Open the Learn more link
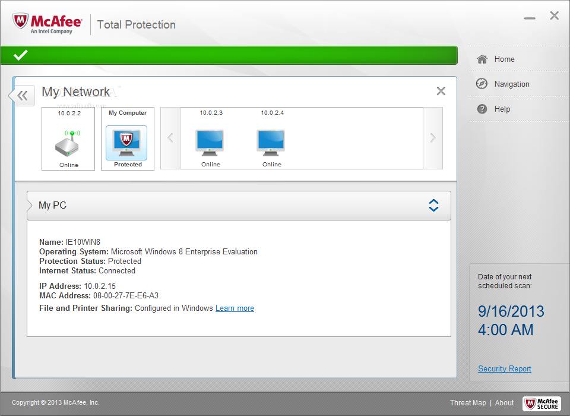Viewport: 570px width, 416px height. pyautogui.click(x=235, y=308)
